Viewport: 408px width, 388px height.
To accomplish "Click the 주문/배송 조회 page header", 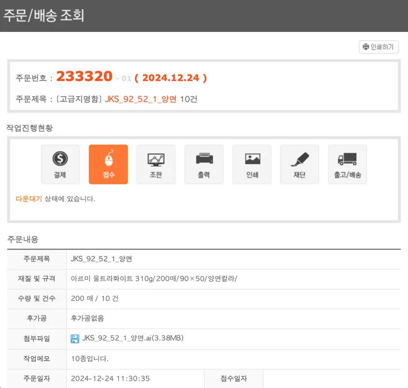I will click(x=44, y=15).
